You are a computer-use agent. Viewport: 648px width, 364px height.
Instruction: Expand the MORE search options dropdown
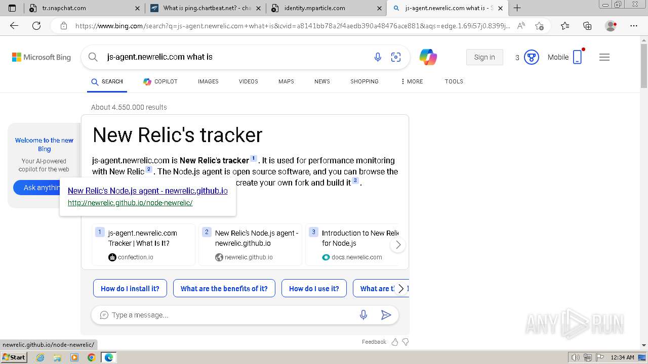click(x=412, y=81)
